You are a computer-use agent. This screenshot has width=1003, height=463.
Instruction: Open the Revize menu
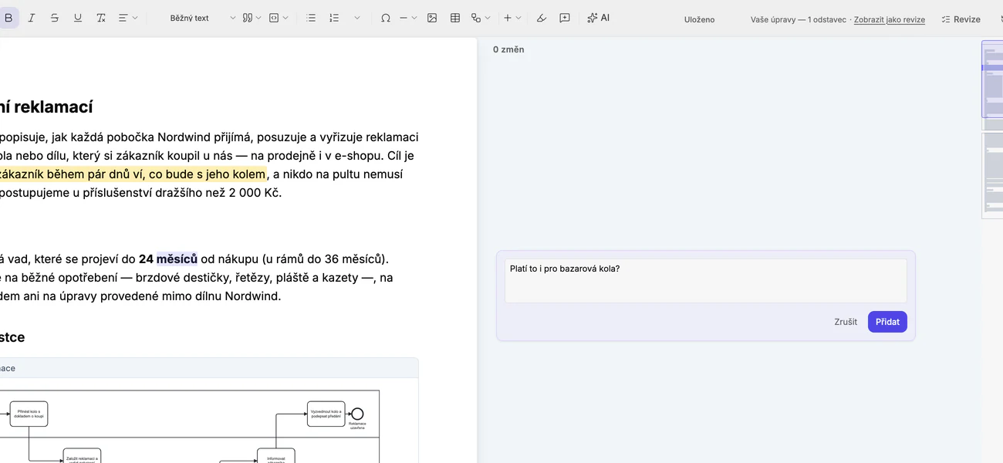click(961, 19)
